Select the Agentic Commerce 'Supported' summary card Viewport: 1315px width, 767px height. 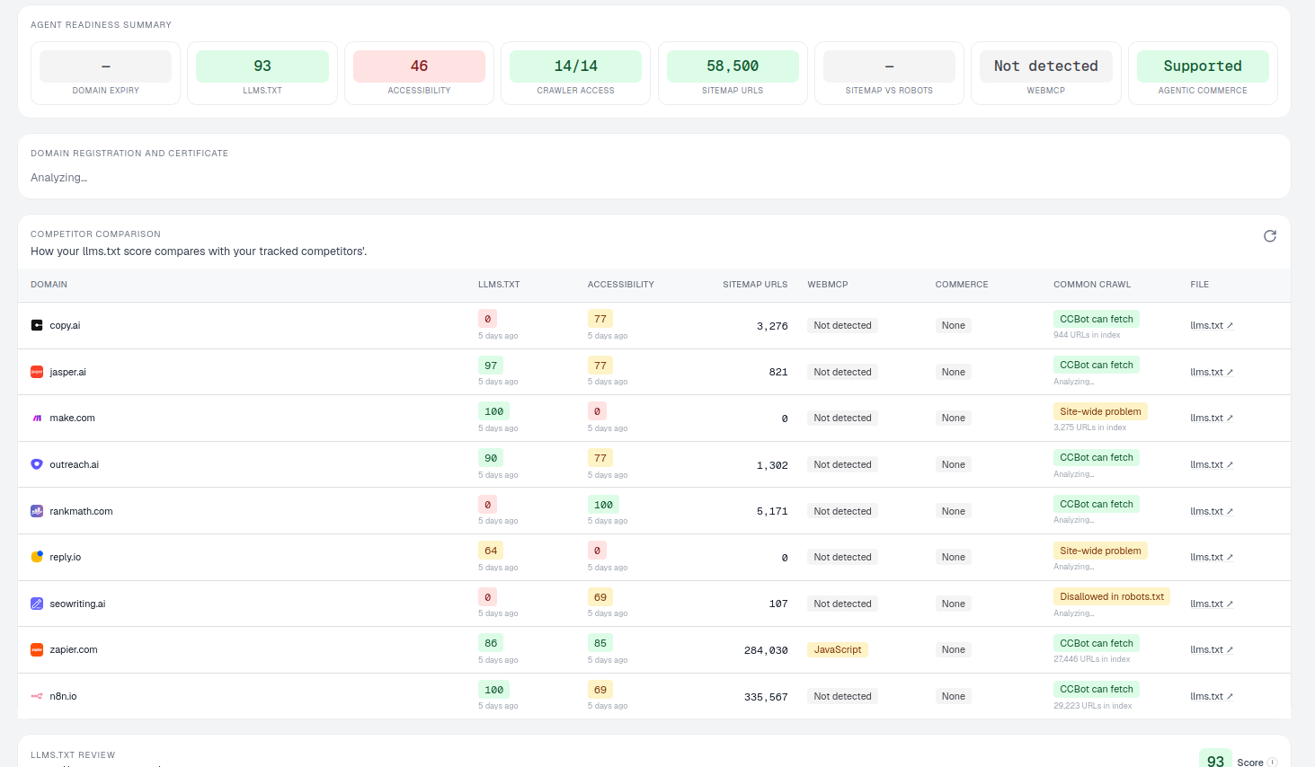click(1203, 74)
